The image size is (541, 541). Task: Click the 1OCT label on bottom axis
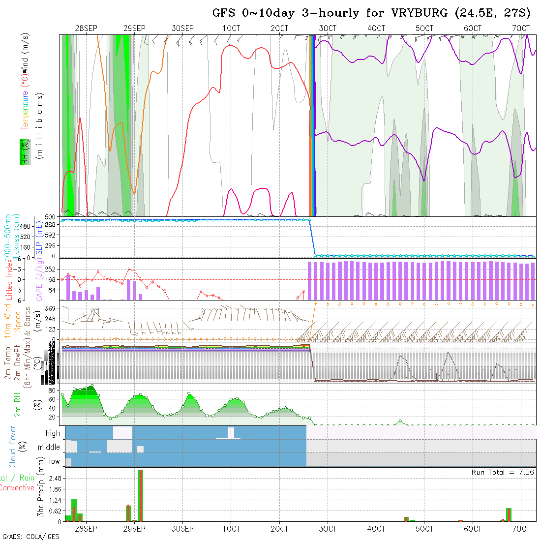(231, 529)
